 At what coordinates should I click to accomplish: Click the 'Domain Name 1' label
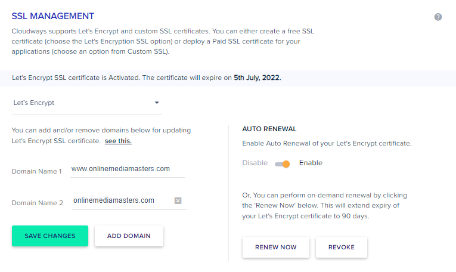pos(36,171)
